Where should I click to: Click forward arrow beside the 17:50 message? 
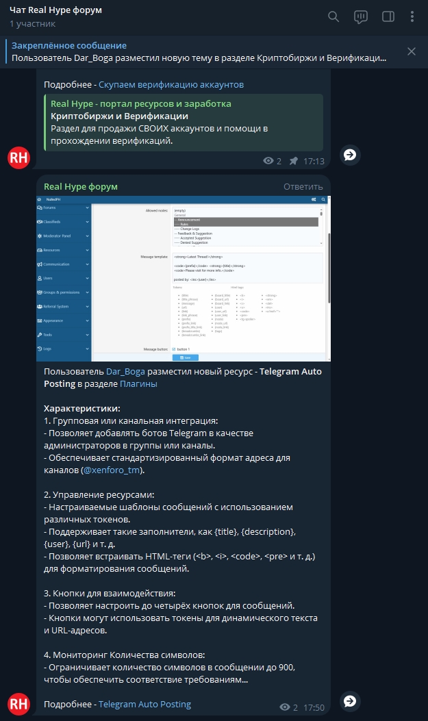point(350,701)
